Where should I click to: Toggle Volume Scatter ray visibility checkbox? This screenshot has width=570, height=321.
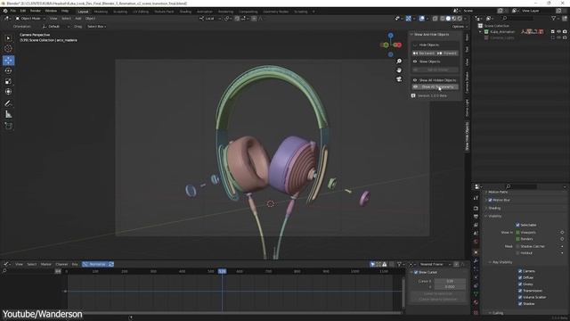520,297
